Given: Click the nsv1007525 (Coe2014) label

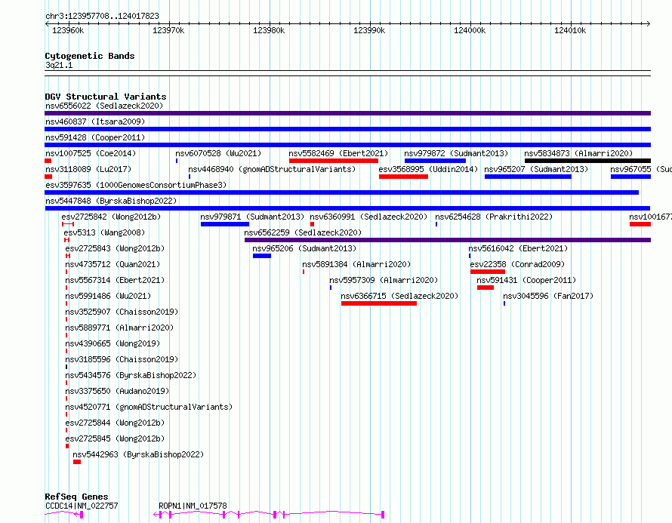Looking at the screenshot, I should pyautogui.click(x=91, y=153).
